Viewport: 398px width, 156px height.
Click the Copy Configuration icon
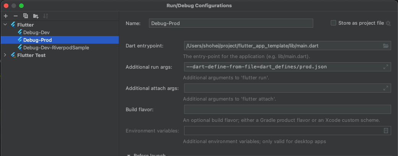coord(26,16)
